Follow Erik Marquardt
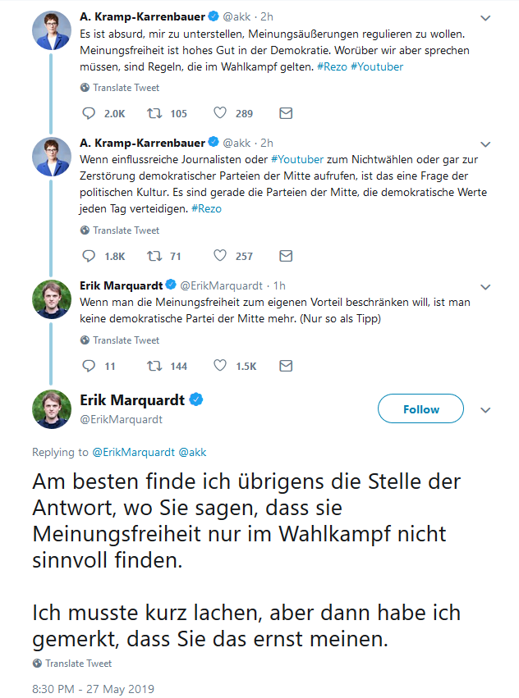519x698 pixels. click(x=420, y=409)
